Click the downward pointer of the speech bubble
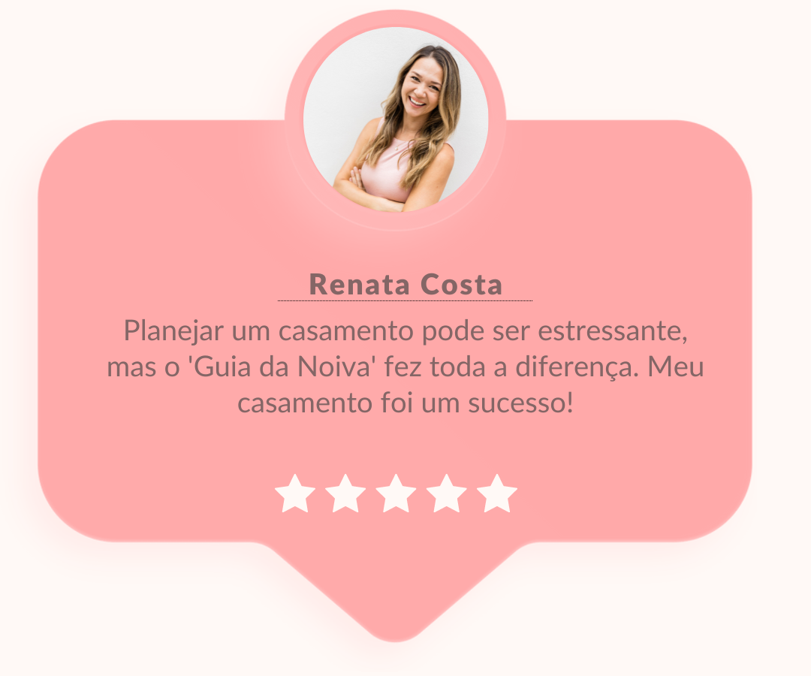 coord(396,595)
